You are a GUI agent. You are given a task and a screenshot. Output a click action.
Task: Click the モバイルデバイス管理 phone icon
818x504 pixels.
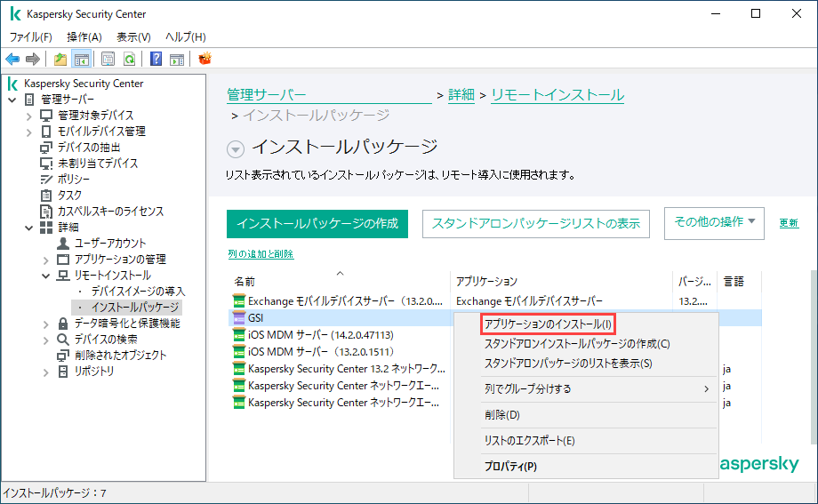tap(46, 132)
